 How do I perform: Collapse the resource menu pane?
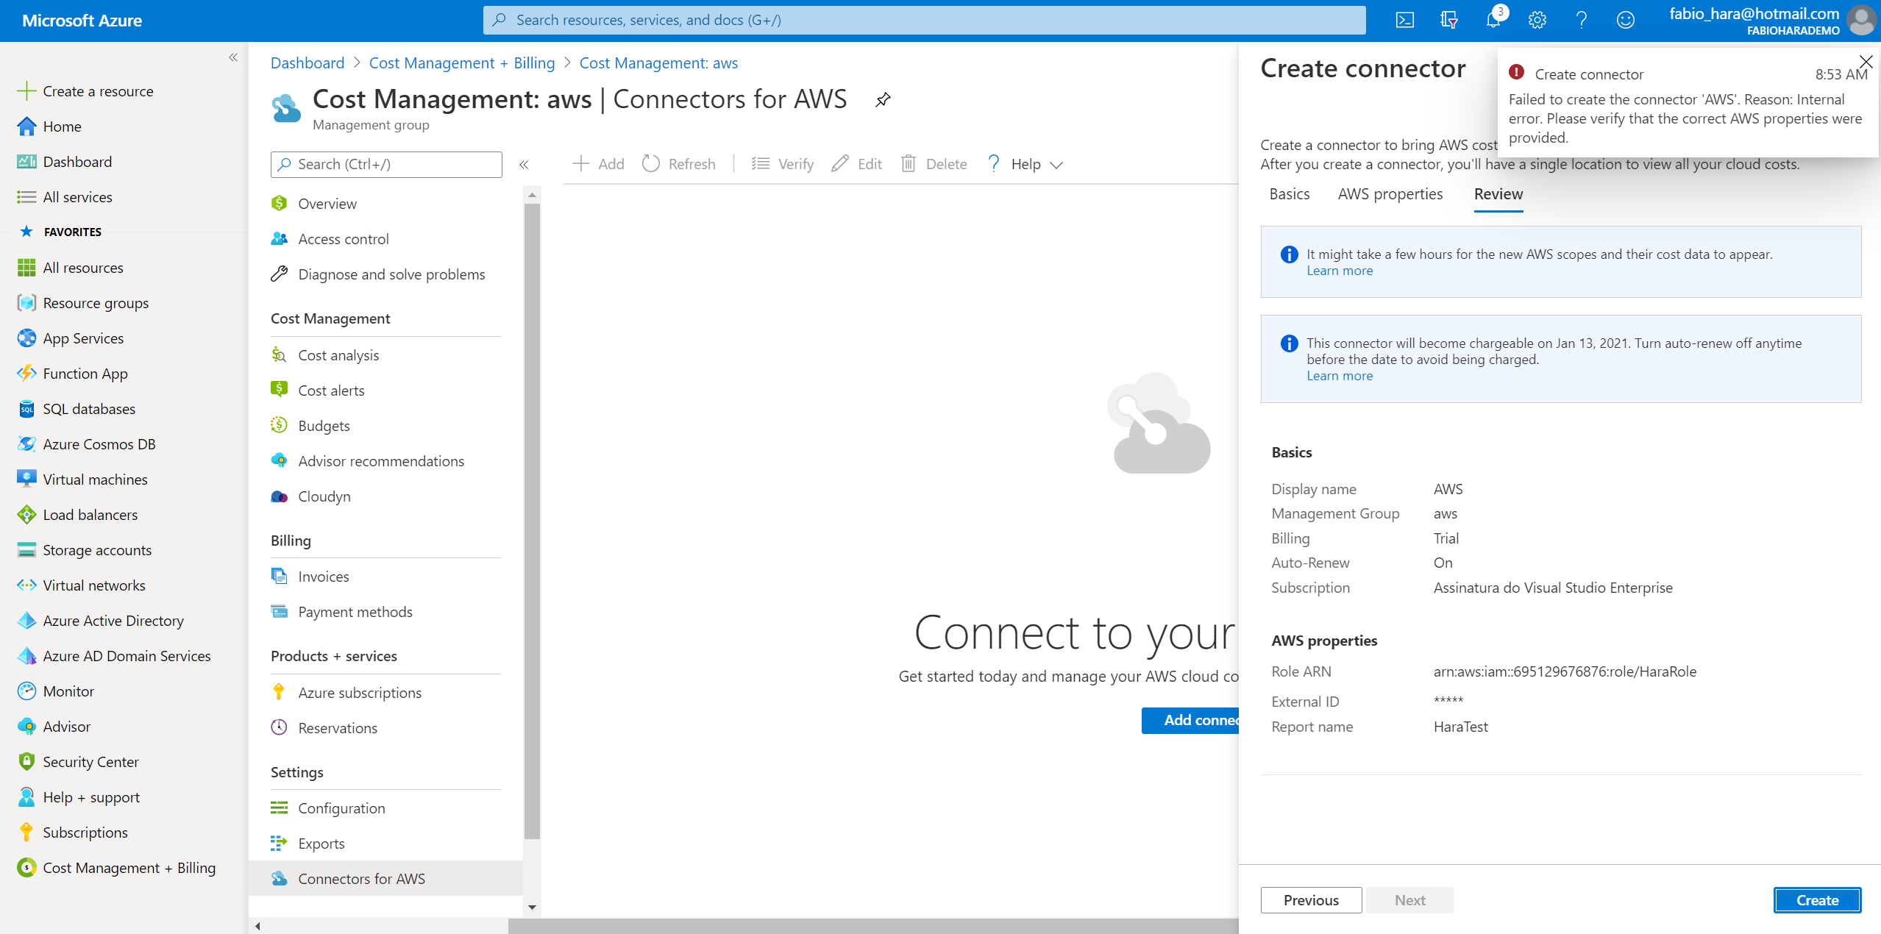[x=524, y=165]
